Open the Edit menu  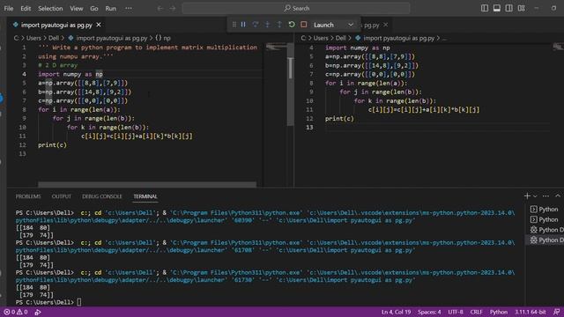tap(26, 8)
